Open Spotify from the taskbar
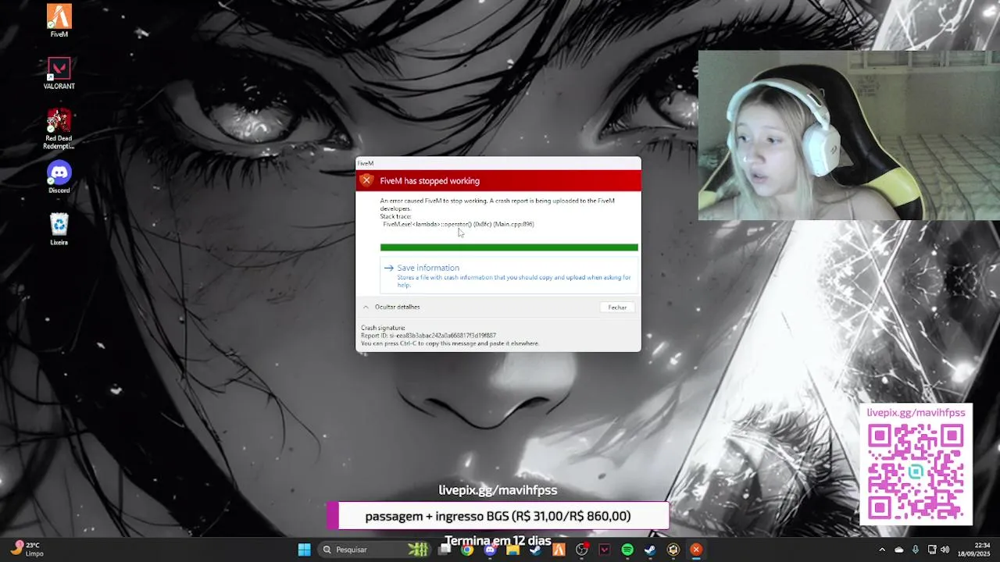1000x562 pixels. click(x=627, y=550)
